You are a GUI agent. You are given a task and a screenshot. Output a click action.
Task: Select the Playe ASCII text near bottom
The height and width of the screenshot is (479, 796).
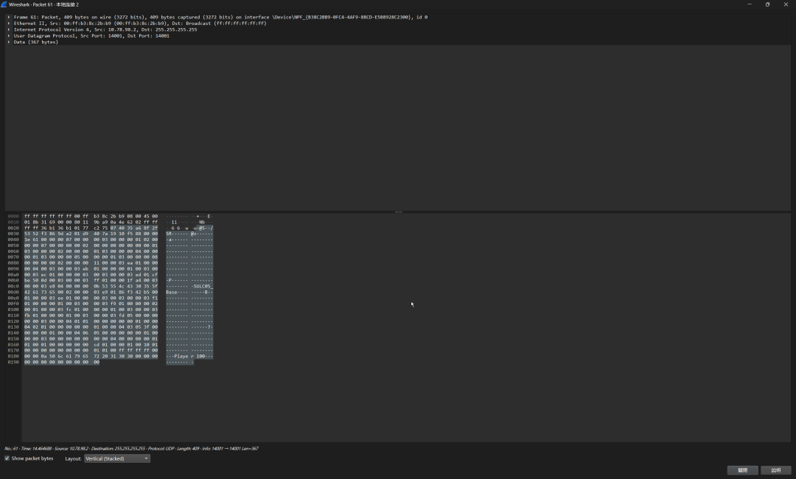pos(181,356)
